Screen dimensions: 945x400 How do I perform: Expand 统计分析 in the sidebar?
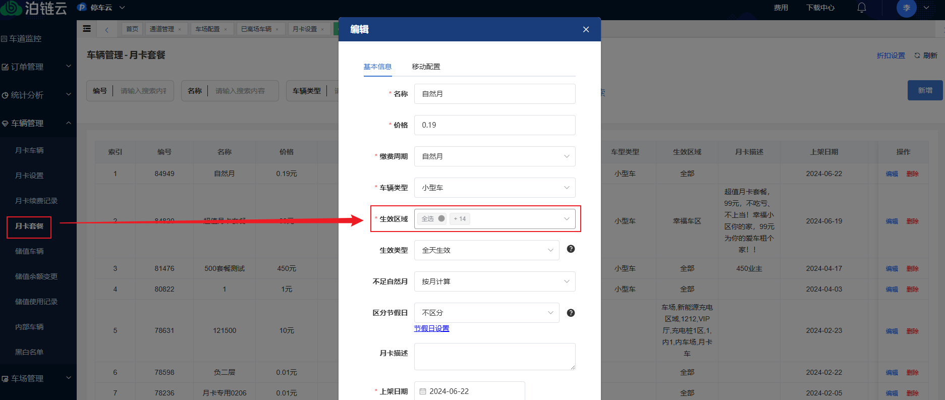pos(38,95)
